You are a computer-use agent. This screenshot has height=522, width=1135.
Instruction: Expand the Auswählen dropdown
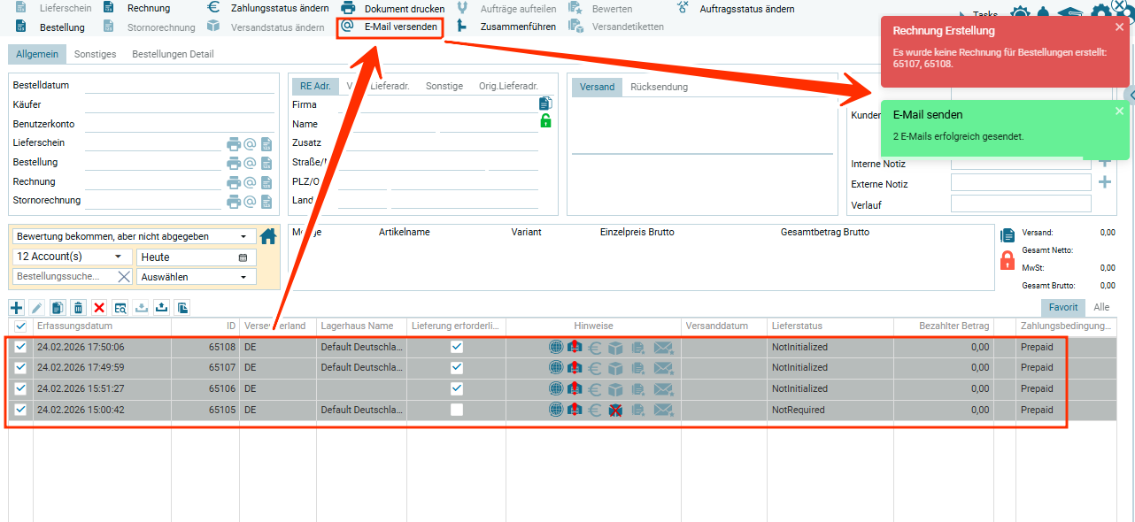pyautogui.click(x=196, y=277)
